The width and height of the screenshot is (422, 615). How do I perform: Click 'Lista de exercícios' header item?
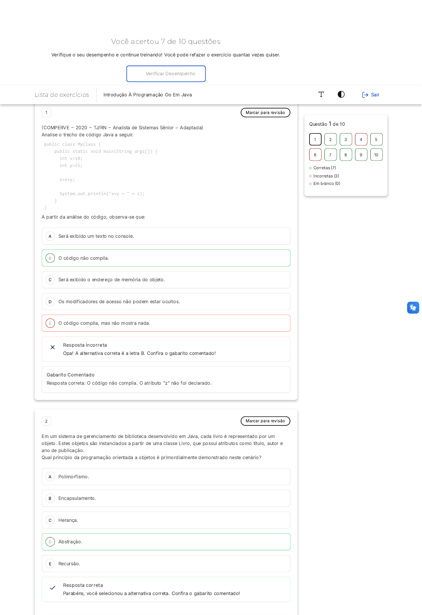pos(62,95)
